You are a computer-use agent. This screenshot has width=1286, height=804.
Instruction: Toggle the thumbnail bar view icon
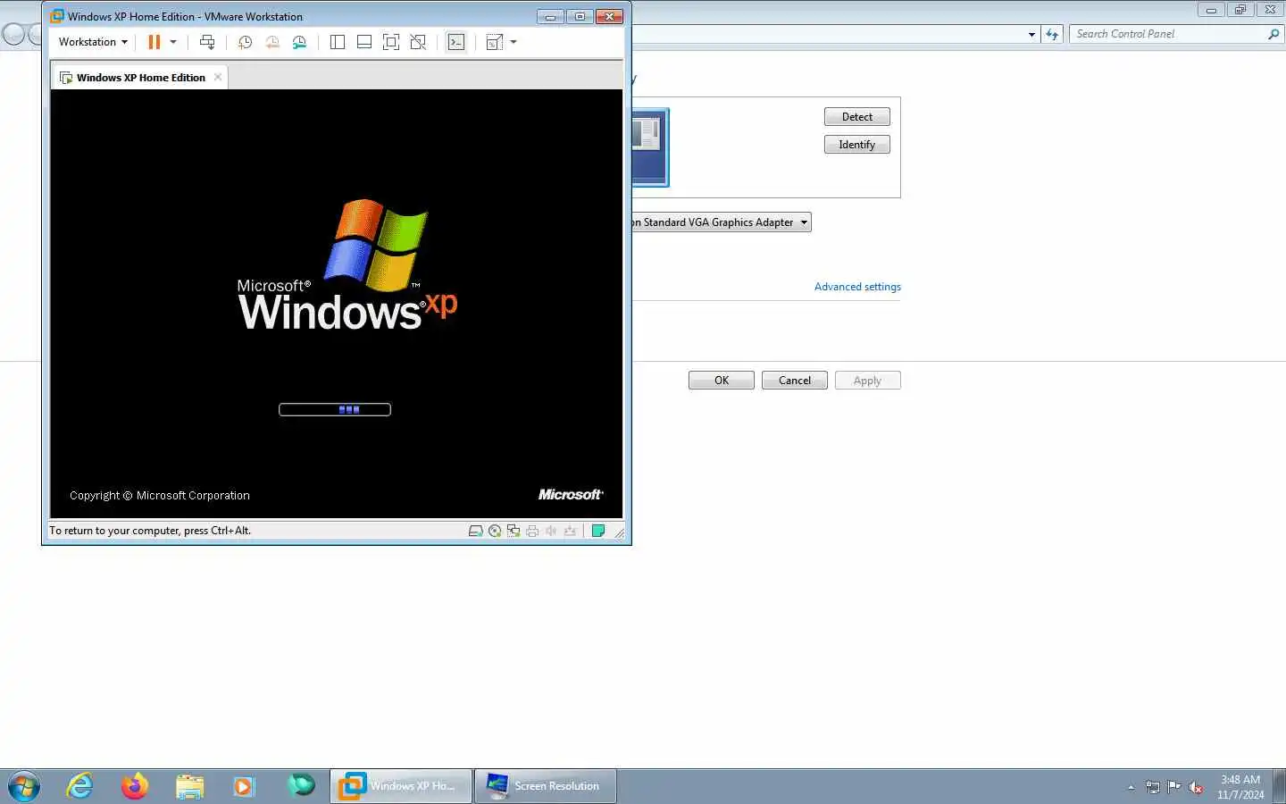364,42
